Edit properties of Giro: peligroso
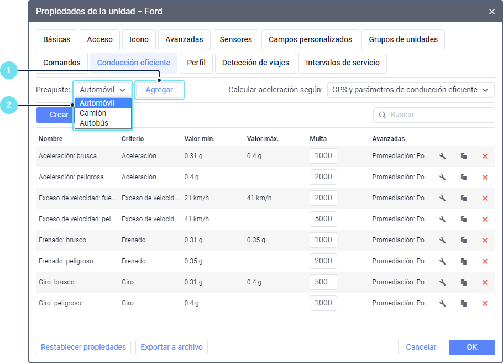Image resolution: width=503 pixels, height=363 pixels. click(443, 303)
